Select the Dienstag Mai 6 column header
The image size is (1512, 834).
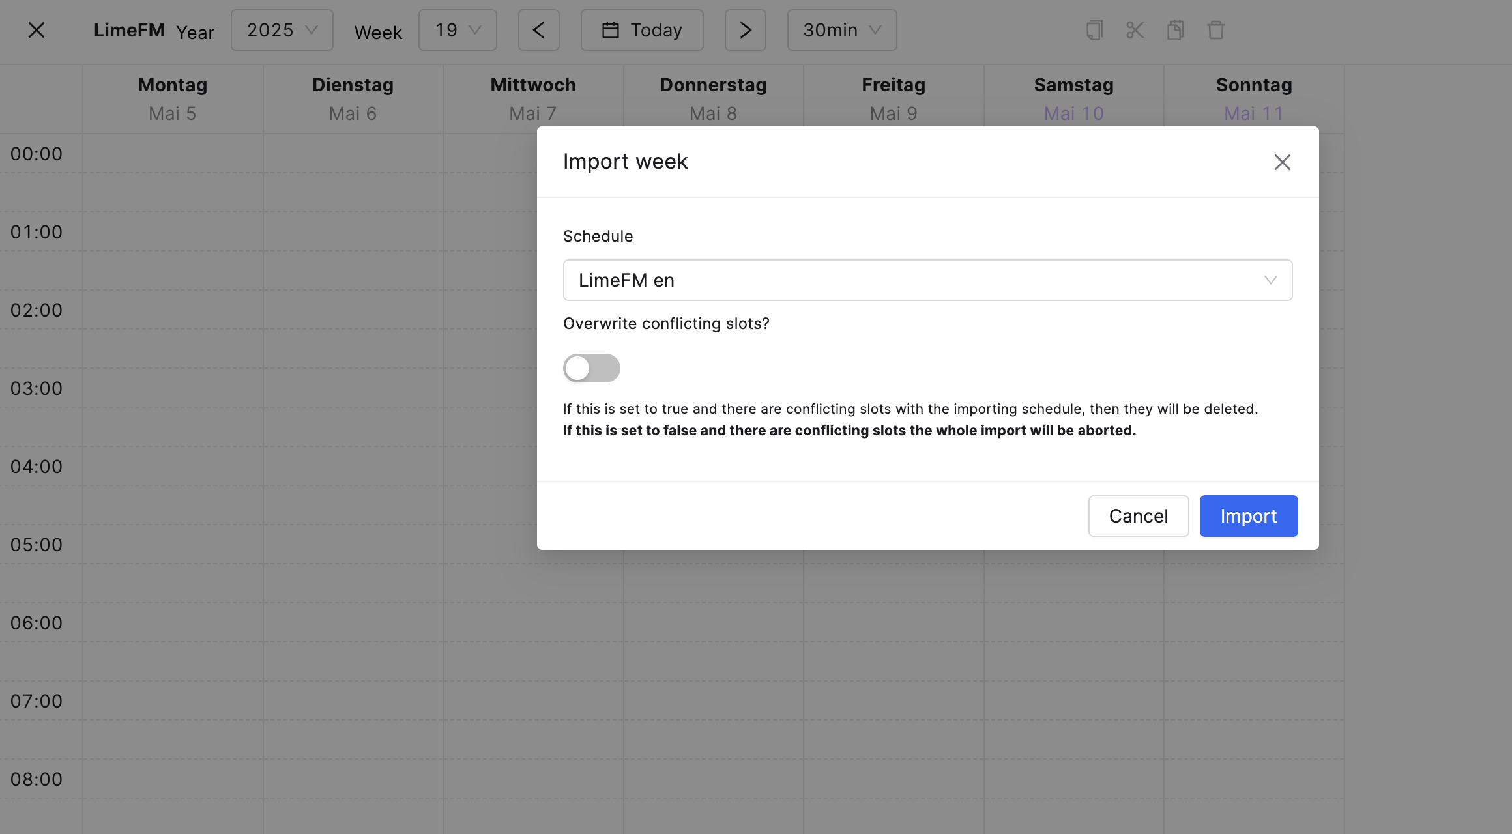coord(353,99)
